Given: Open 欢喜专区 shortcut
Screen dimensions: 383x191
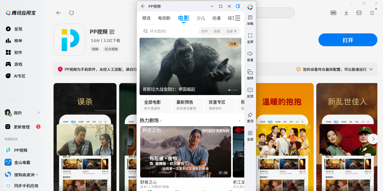Looking at the screenshot, I should (220, 105).
